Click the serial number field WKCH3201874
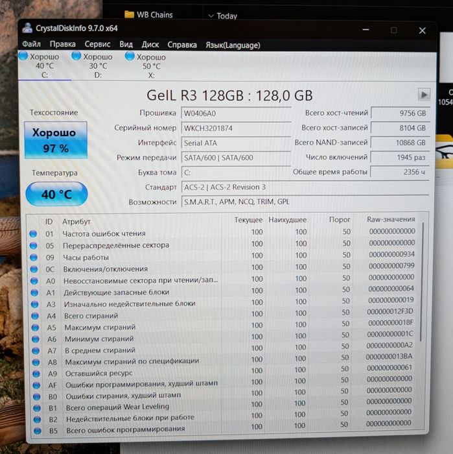 point(236,128)
